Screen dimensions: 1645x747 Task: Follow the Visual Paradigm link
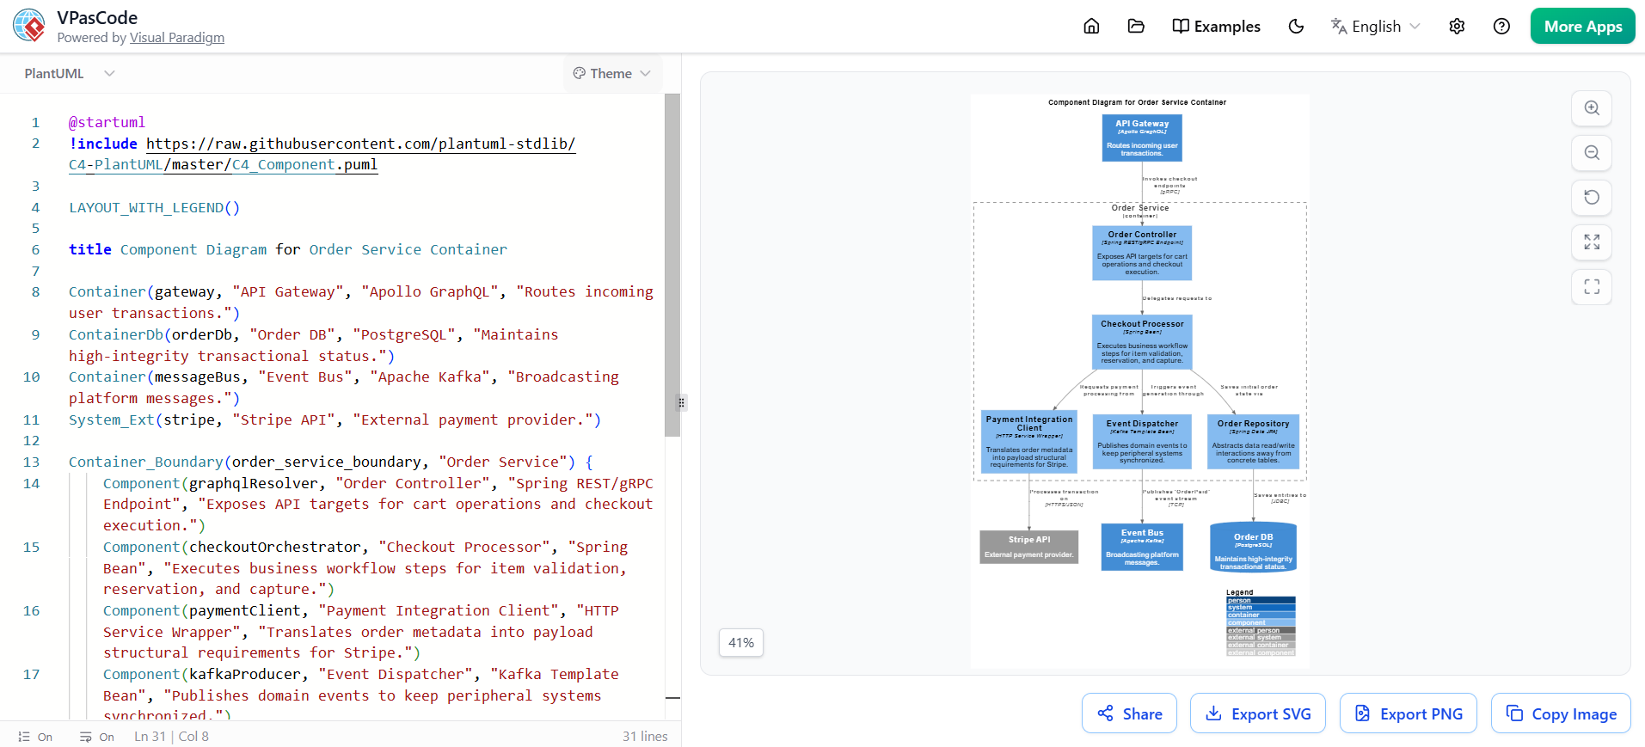coord(177,38)
